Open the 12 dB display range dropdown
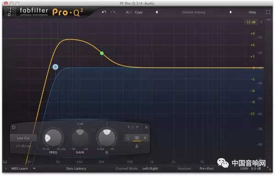275x176 pixels. [251, 22]
